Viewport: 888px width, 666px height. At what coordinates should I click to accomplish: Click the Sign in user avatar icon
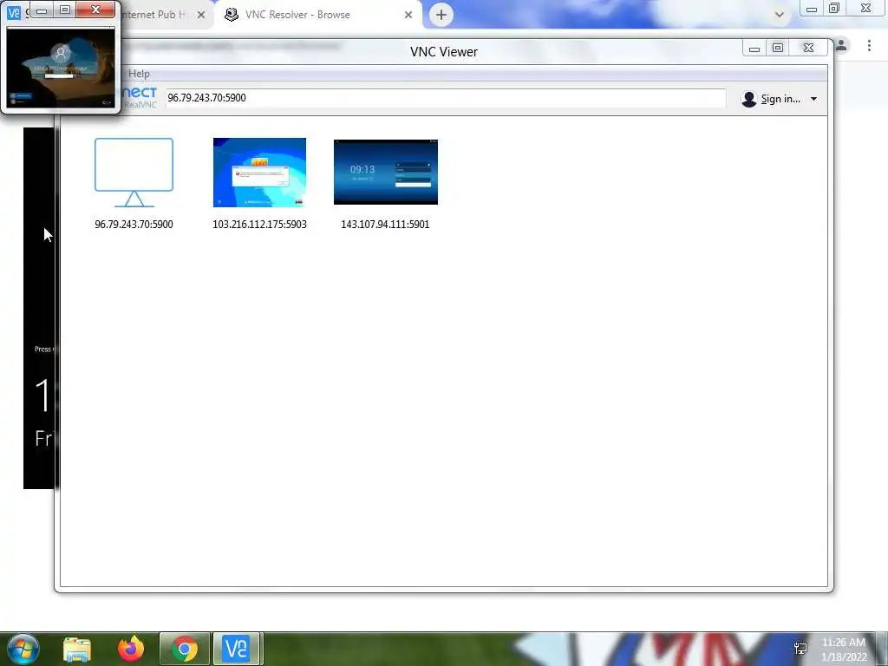coord(748,99)
